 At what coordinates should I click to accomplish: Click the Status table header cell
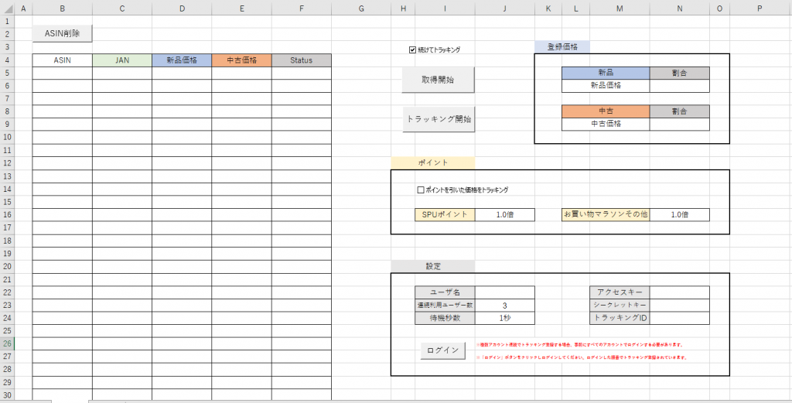coord(301,60)
